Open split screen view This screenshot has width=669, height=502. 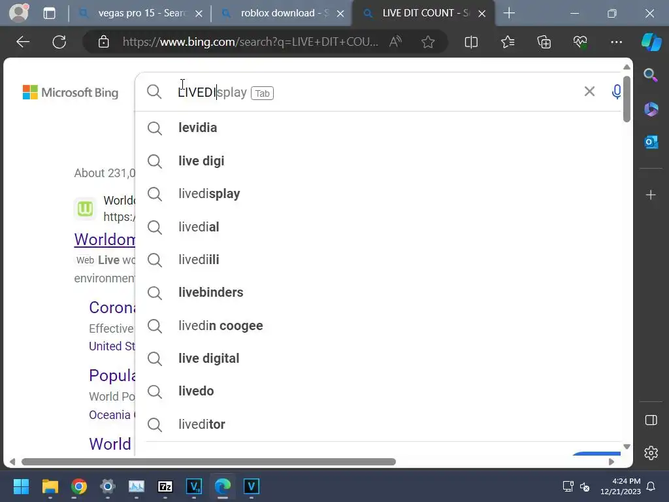(471, 42)
